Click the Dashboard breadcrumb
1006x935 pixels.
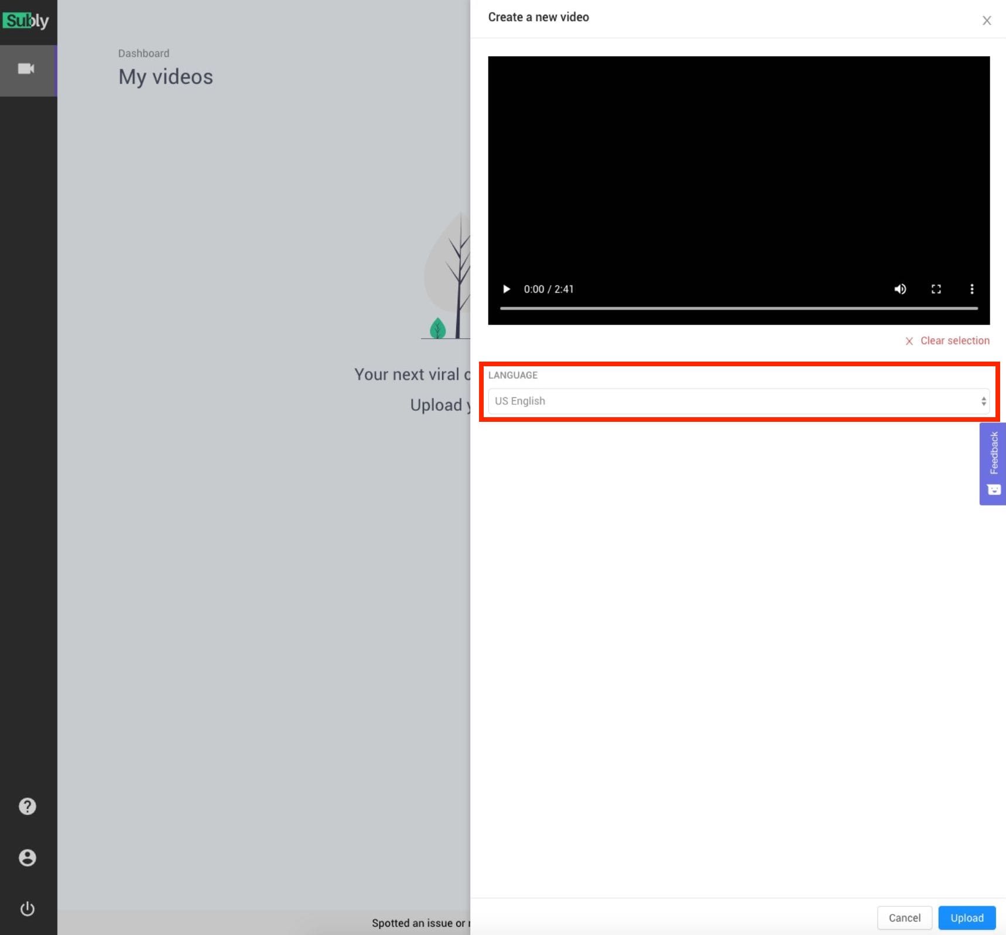[x=143, y=53]
